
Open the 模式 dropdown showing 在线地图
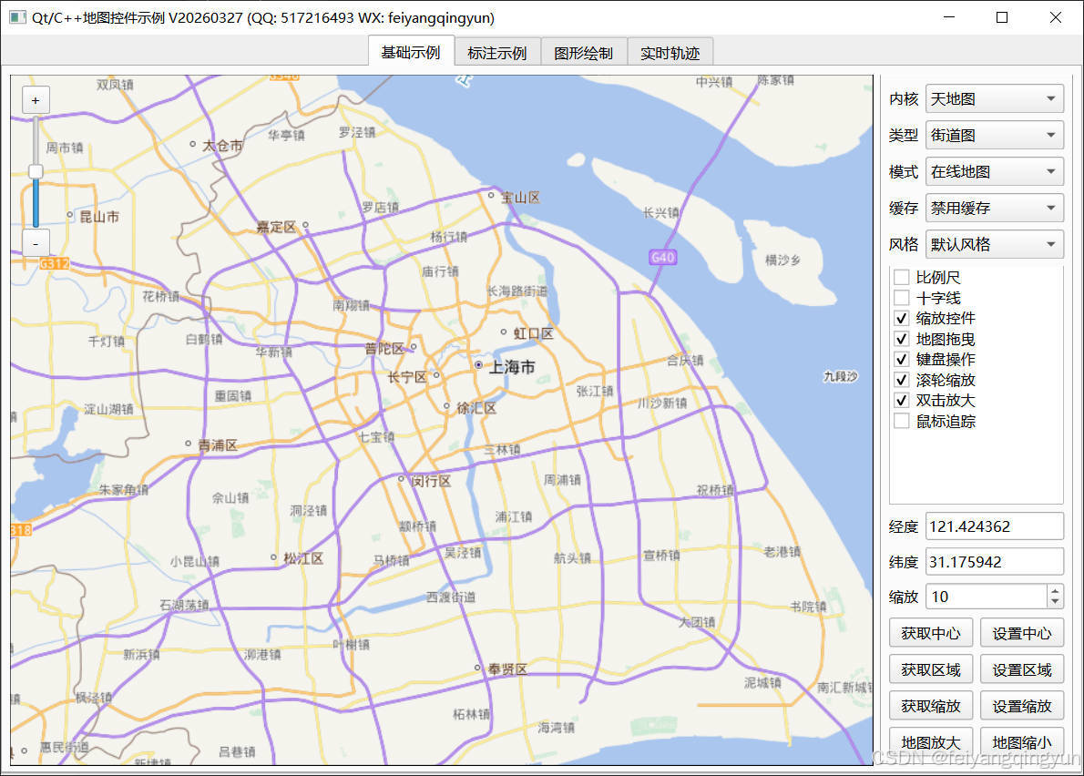[994, 171]
